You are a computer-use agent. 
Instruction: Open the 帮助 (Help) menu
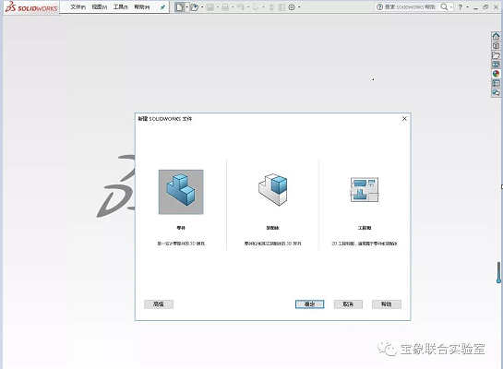point(142,7)
